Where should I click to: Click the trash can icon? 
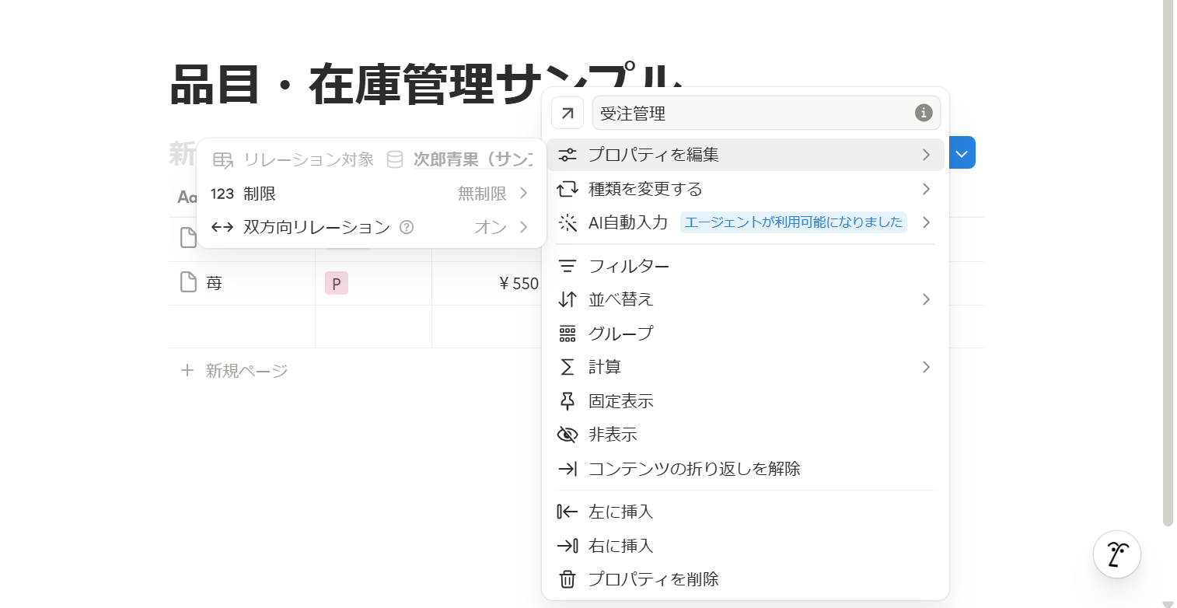[568, 579]
